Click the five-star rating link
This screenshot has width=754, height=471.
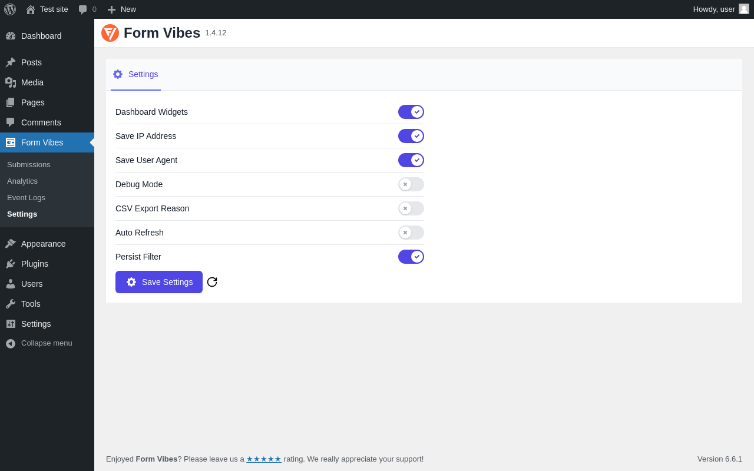(264, 459)
